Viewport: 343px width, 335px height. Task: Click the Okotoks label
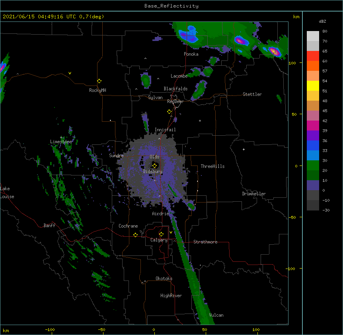coord(164,279)
